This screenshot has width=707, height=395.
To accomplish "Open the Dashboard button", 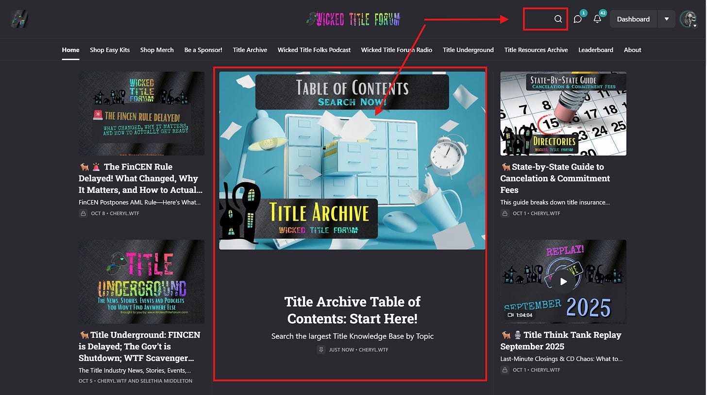I will click(633, 19).
